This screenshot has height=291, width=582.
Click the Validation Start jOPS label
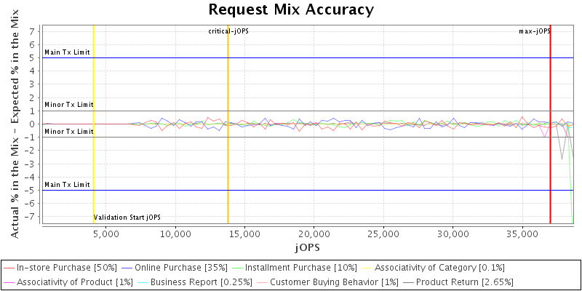(127, 218)
